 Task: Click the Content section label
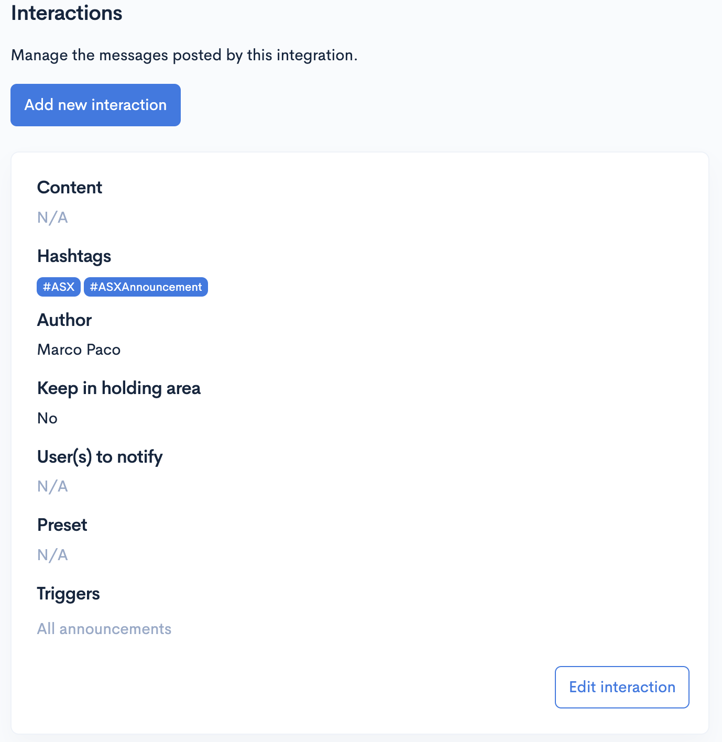[x=69, y=187]
